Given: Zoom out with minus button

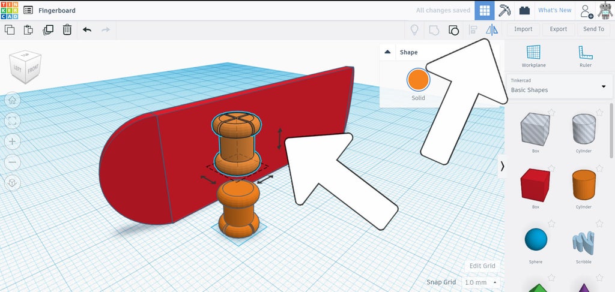Looking at the screenshot, I should pos(12,162).
